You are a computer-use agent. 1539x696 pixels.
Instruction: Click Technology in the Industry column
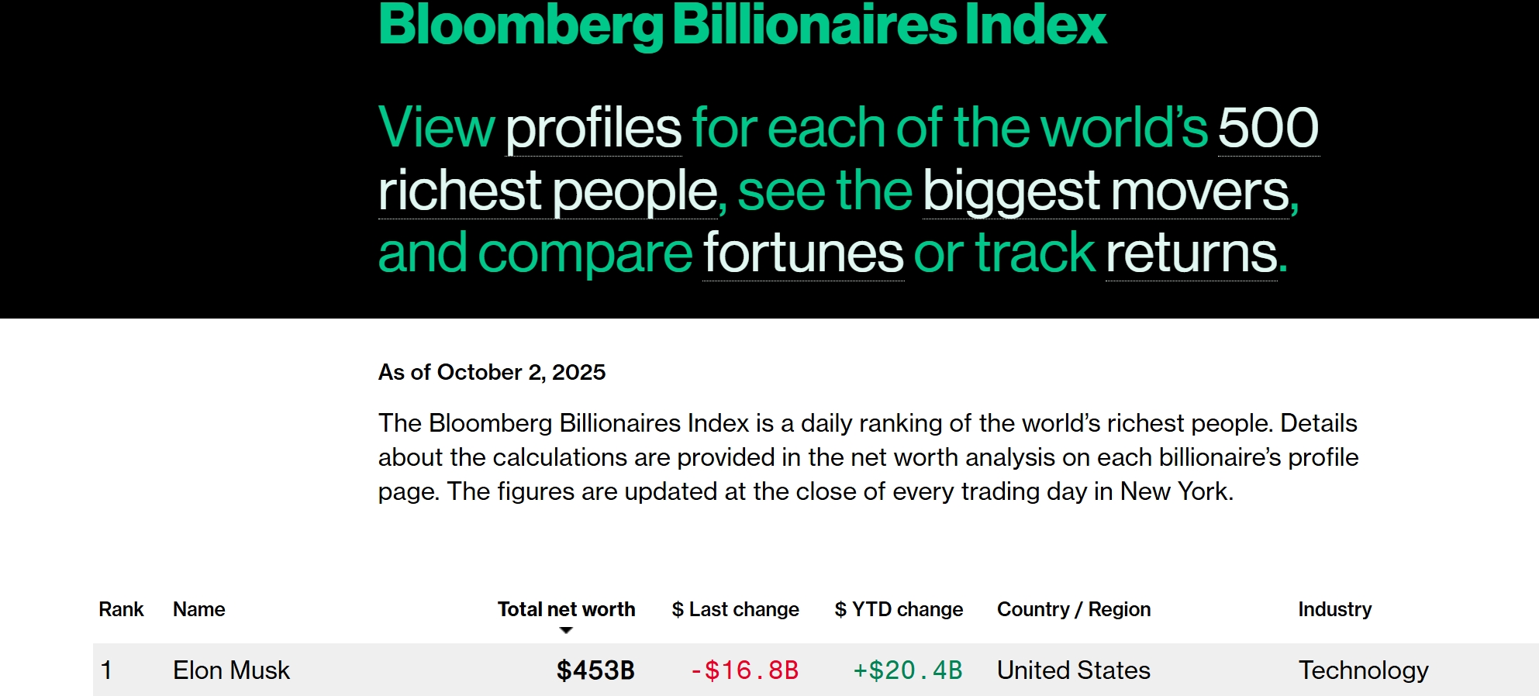[x=1363, y=670]
